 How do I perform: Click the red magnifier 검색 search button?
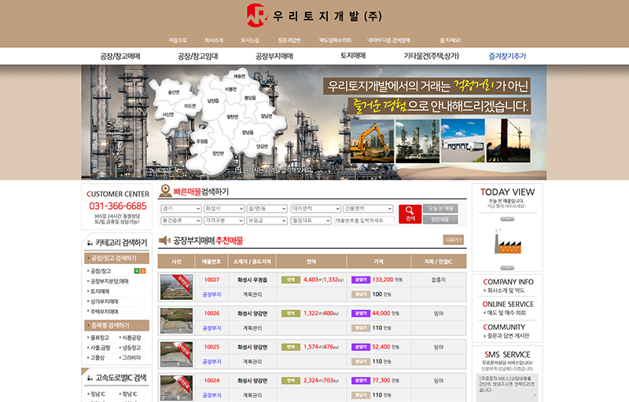point(410,214)
